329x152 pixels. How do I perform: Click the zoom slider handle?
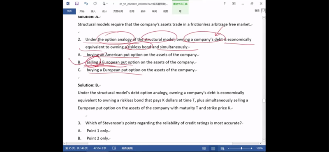(241, 148)
